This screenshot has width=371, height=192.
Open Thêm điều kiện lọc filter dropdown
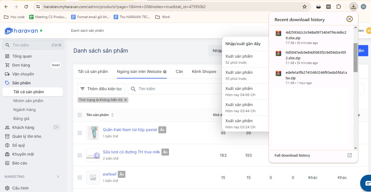pos(101,89)
